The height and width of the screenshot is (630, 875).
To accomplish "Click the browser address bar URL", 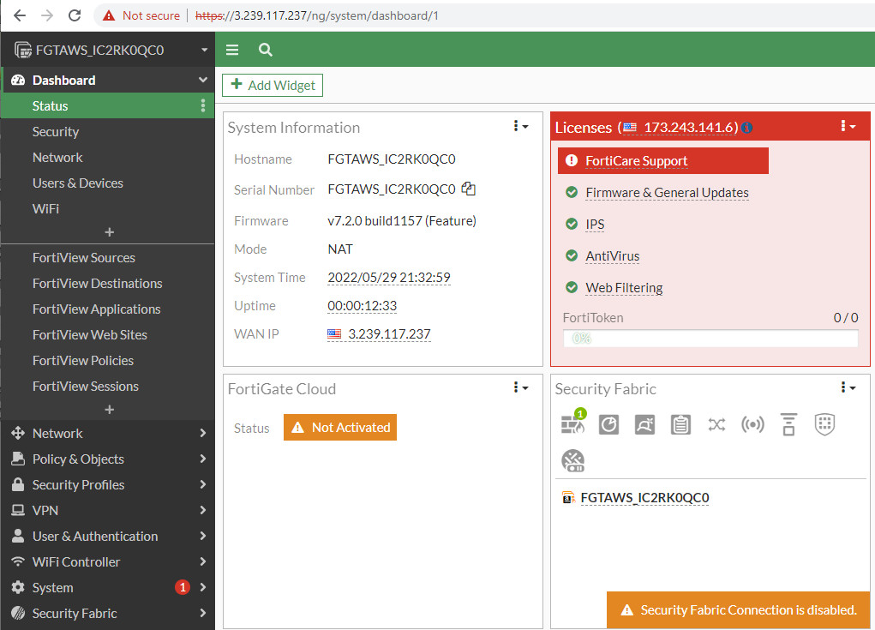I will [x=316, y=15].
